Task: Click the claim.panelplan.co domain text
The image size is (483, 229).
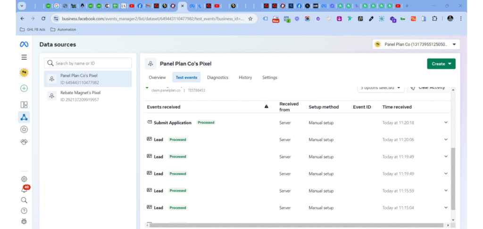Action: coord(166,91)
